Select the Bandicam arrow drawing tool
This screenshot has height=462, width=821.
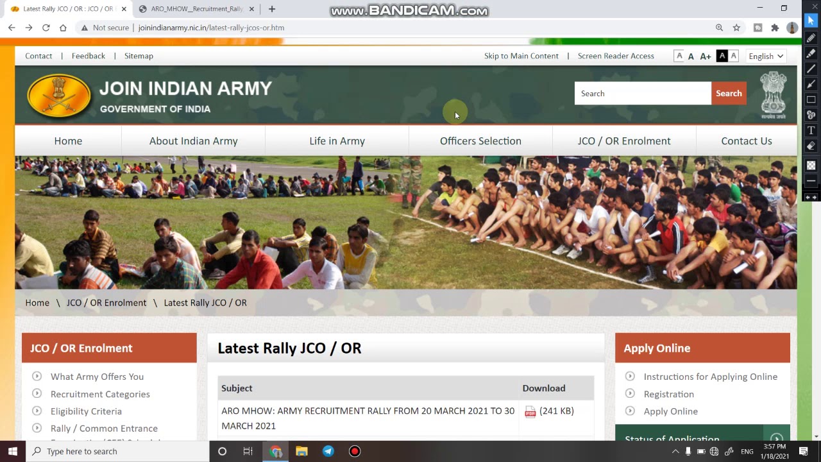(811, 84)
